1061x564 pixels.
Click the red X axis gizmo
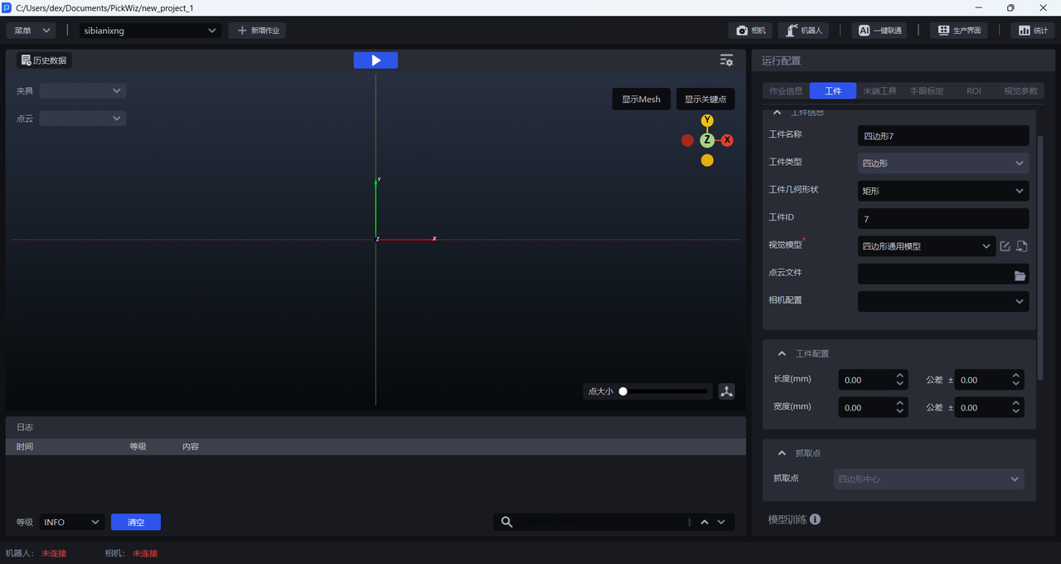[x=727, y=140]
